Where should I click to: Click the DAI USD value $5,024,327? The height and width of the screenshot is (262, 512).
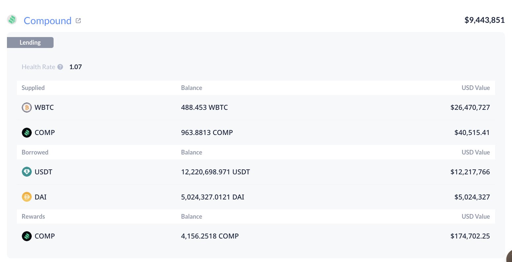tap(472, 197)
